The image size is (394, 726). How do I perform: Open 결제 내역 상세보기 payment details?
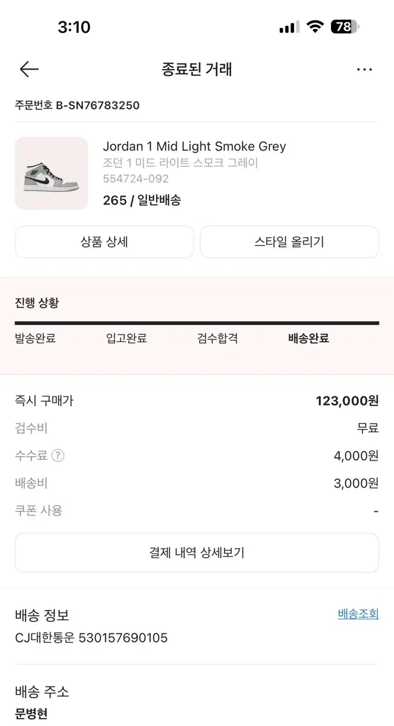pyautogui.click(x=197, y=553)
